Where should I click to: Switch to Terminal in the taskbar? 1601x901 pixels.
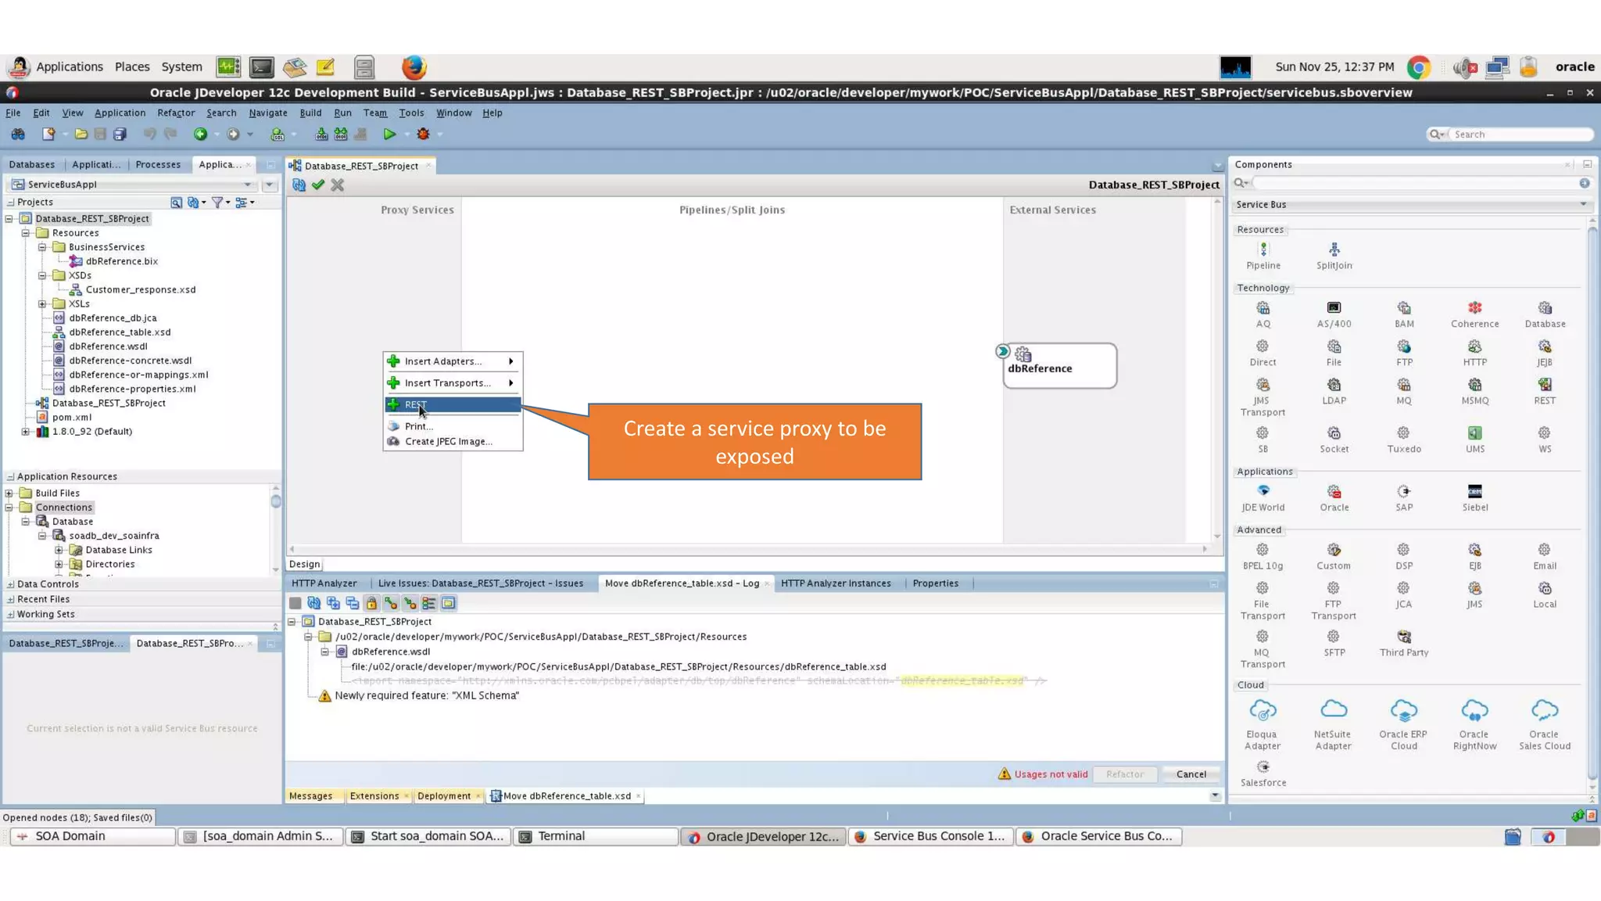tap(596, 837)
